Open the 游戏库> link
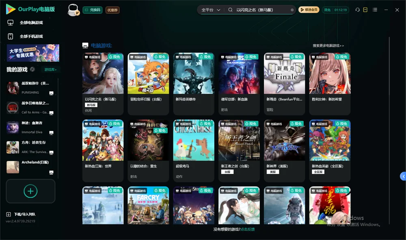Viewport: 406px width, 240px height. (50, 70)
